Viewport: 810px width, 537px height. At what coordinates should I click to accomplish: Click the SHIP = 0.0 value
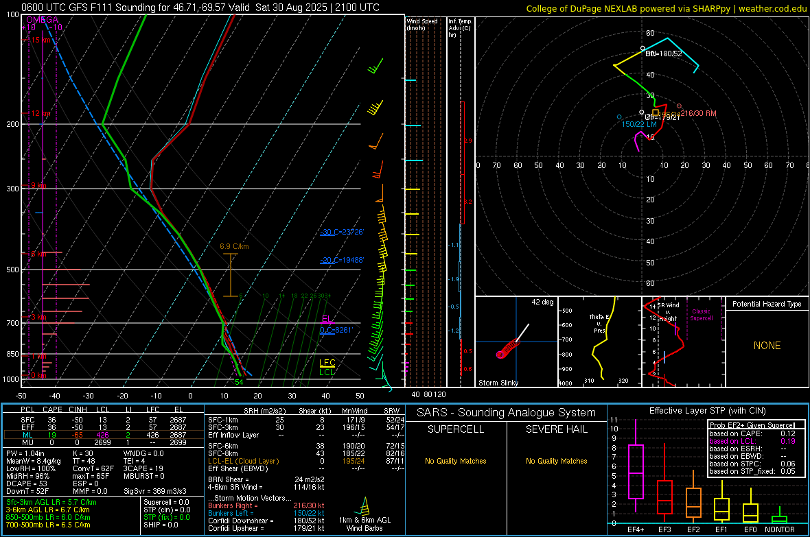tap(161, 525)
